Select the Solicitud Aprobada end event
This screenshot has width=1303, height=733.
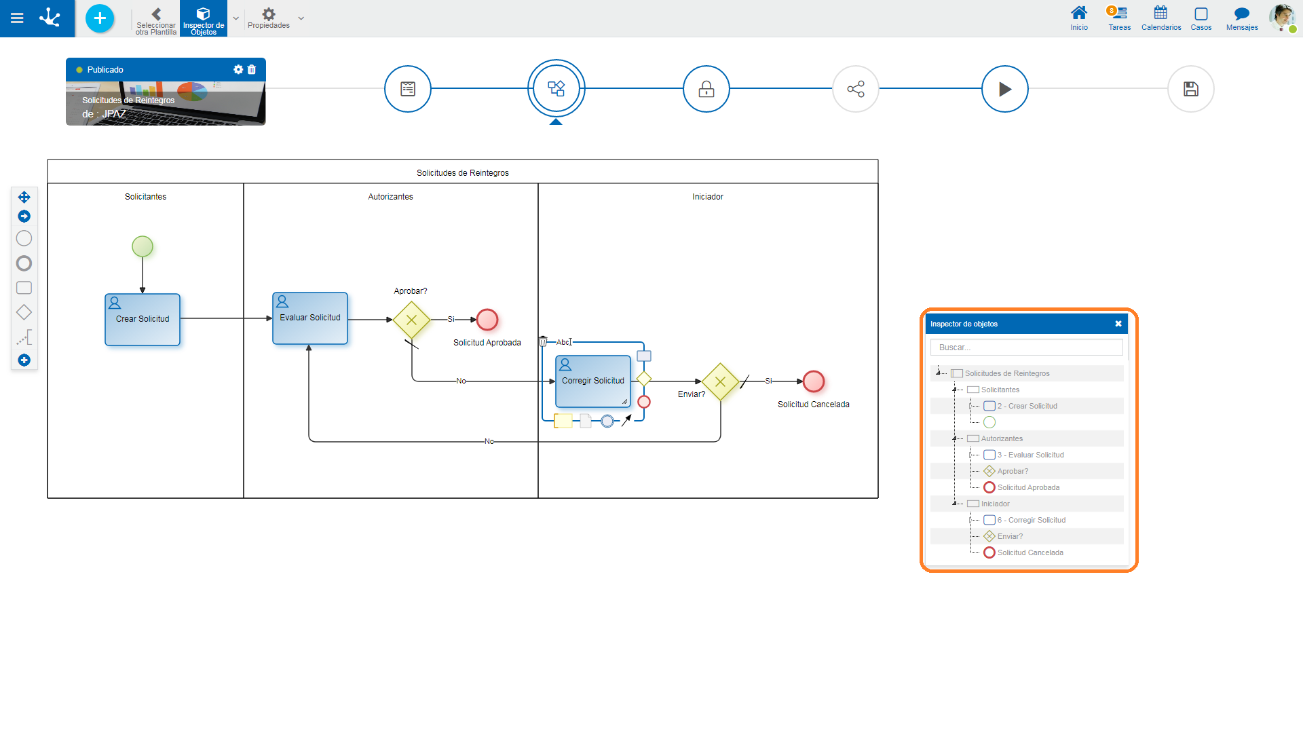point(487,319)
